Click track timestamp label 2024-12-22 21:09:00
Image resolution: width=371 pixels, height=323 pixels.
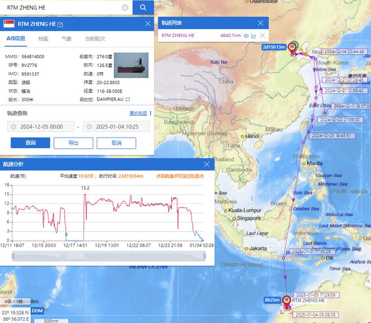point(340,120)
